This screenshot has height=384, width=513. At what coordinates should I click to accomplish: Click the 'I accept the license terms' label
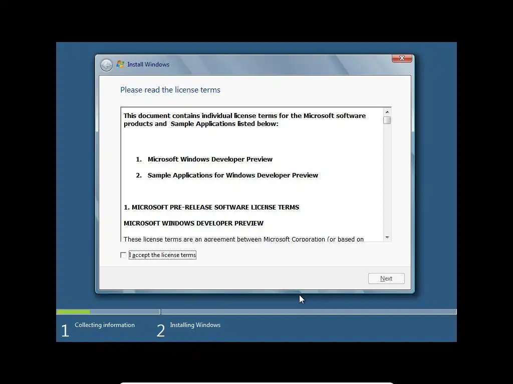163,255
